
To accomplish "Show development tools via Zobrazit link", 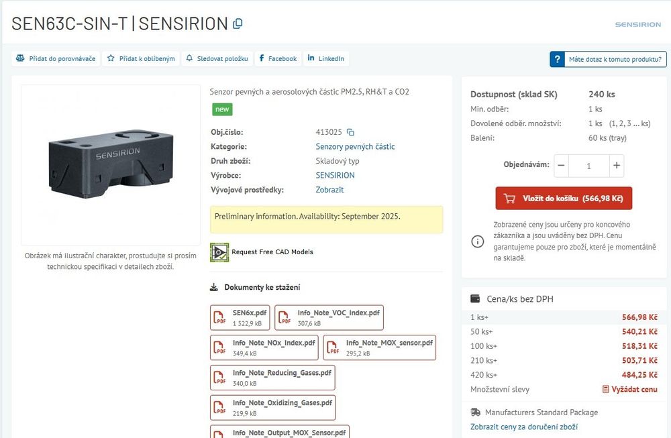I will [x=329, y=190].
